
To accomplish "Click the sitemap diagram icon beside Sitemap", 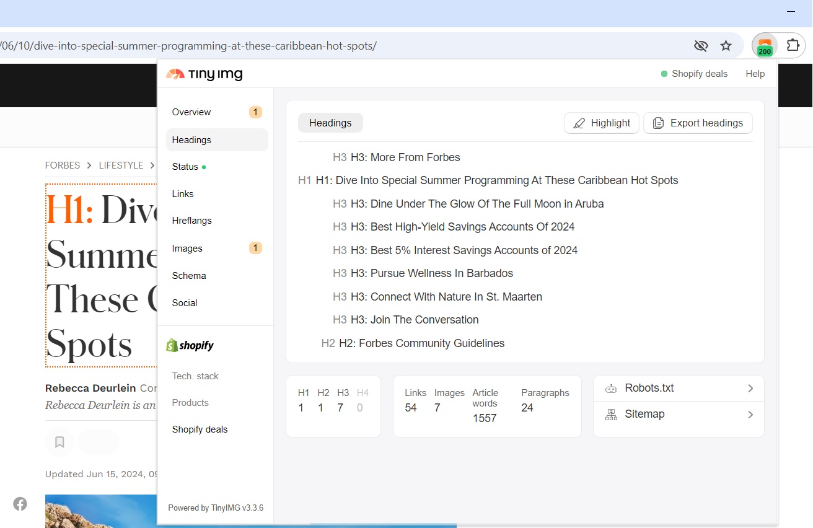I will [611, 414].
